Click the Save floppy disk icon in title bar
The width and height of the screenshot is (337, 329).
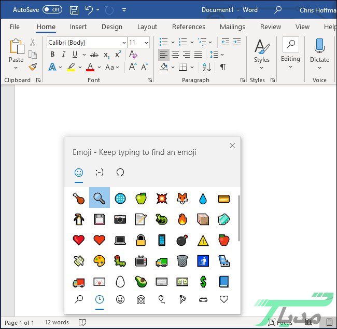(74, 10)
